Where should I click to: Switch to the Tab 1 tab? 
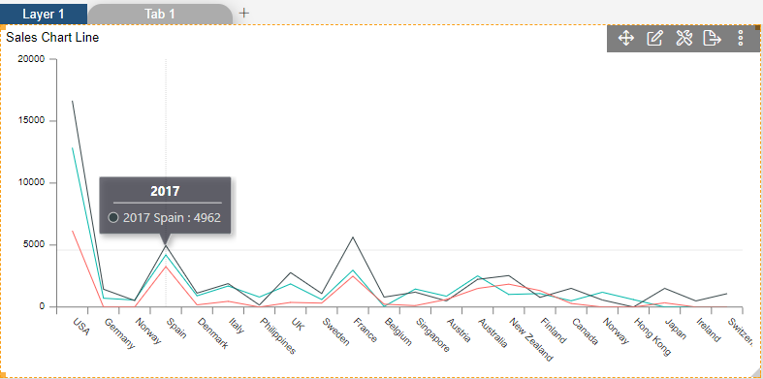pos(160,15)
